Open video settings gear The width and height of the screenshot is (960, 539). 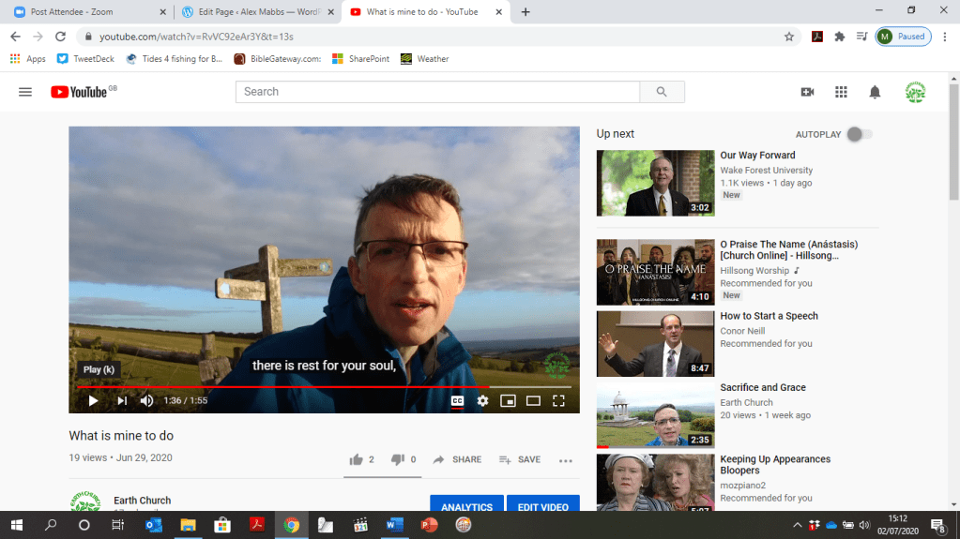pos(482,401)
